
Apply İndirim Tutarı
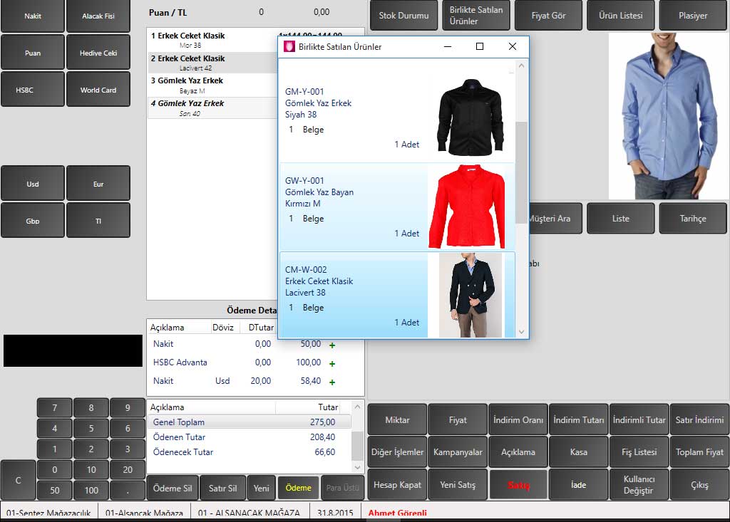579,419
